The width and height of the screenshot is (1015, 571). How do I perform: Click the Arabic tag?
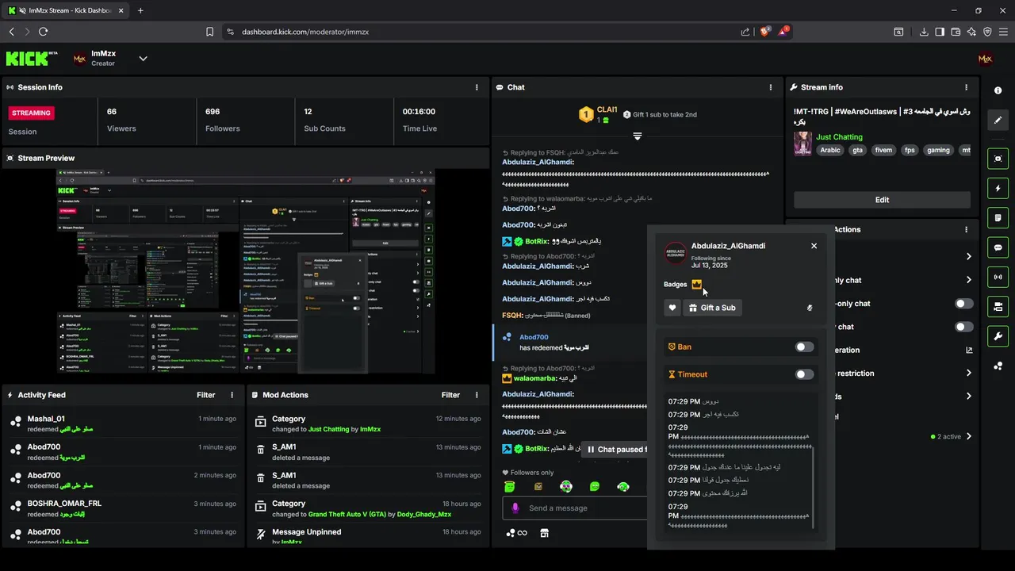pos(830,150)
